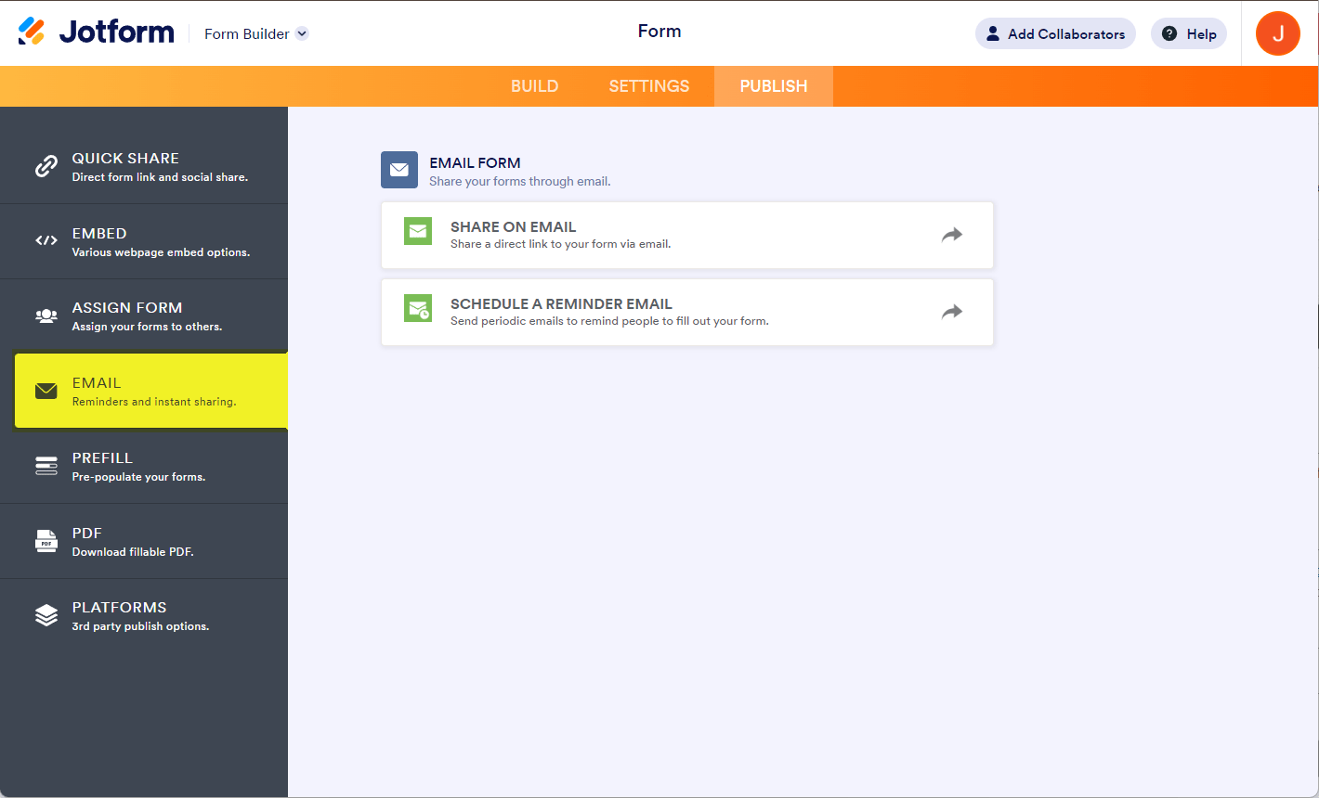Open QUICK SHARE sidebar section
This screenshot has height=798, width=1319.
click(144, 166)
